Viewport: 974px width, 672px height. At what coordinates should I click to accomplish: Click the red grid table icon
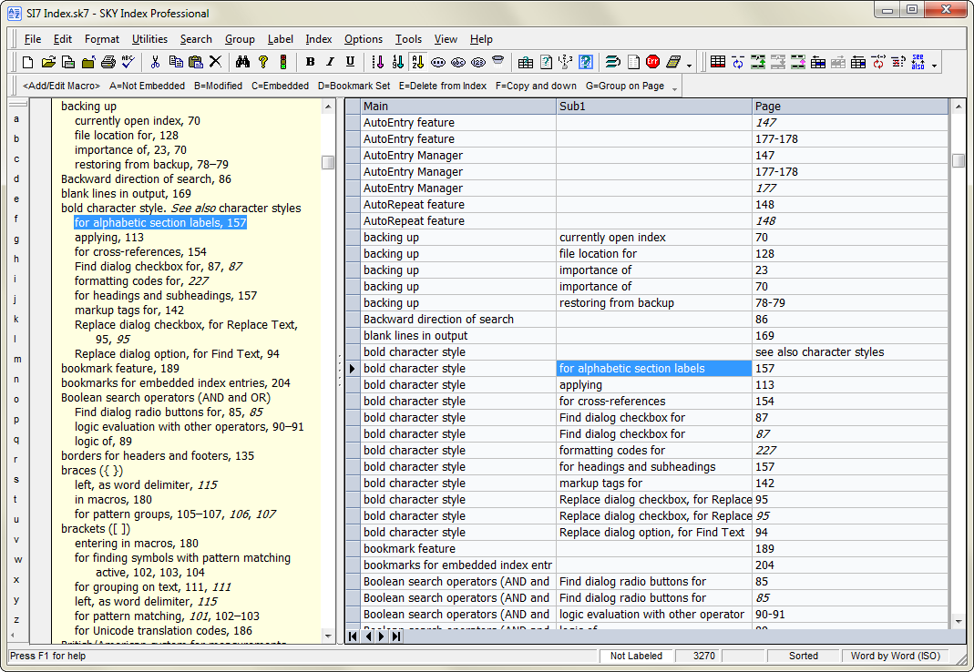718,62
